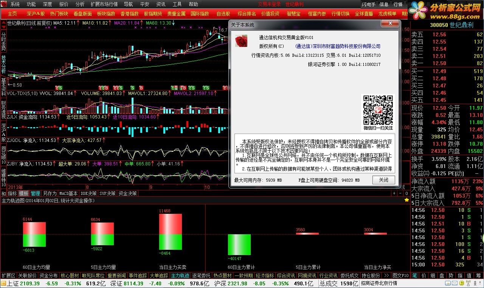Click the minus zoom icon beside the indicator tabs
The width and height of the screenshot is (484, 288).
[x=400, y=193]
